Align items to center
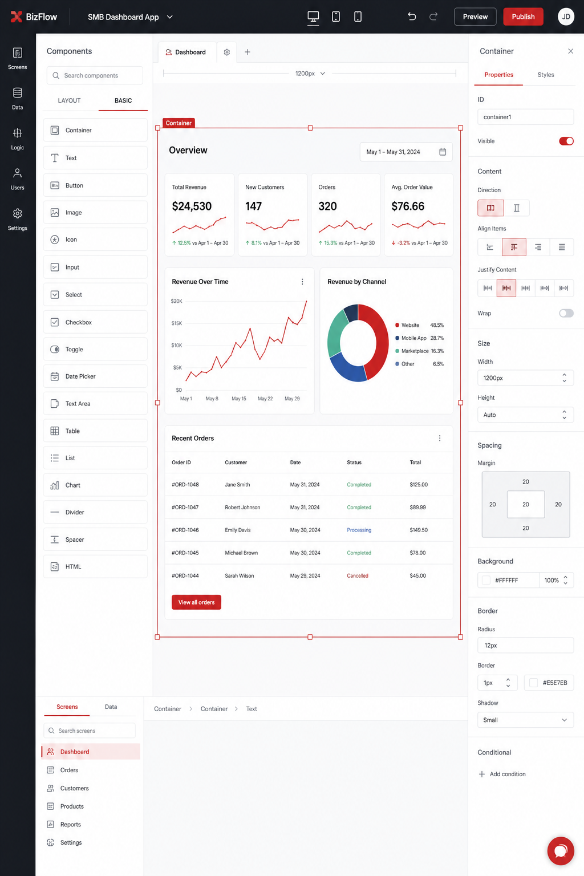This screenshot has width=584, height=876. point(514,247)
